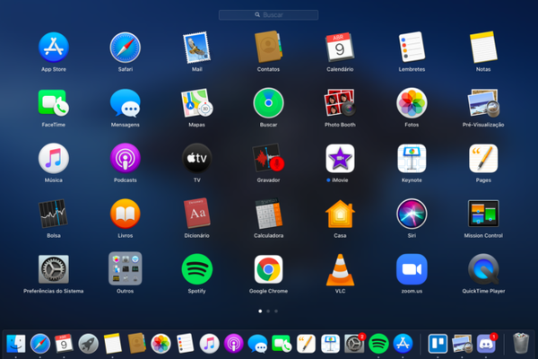The image size is (538, 359).
Task: Launch Photo Booth
Action: [340, 102]
